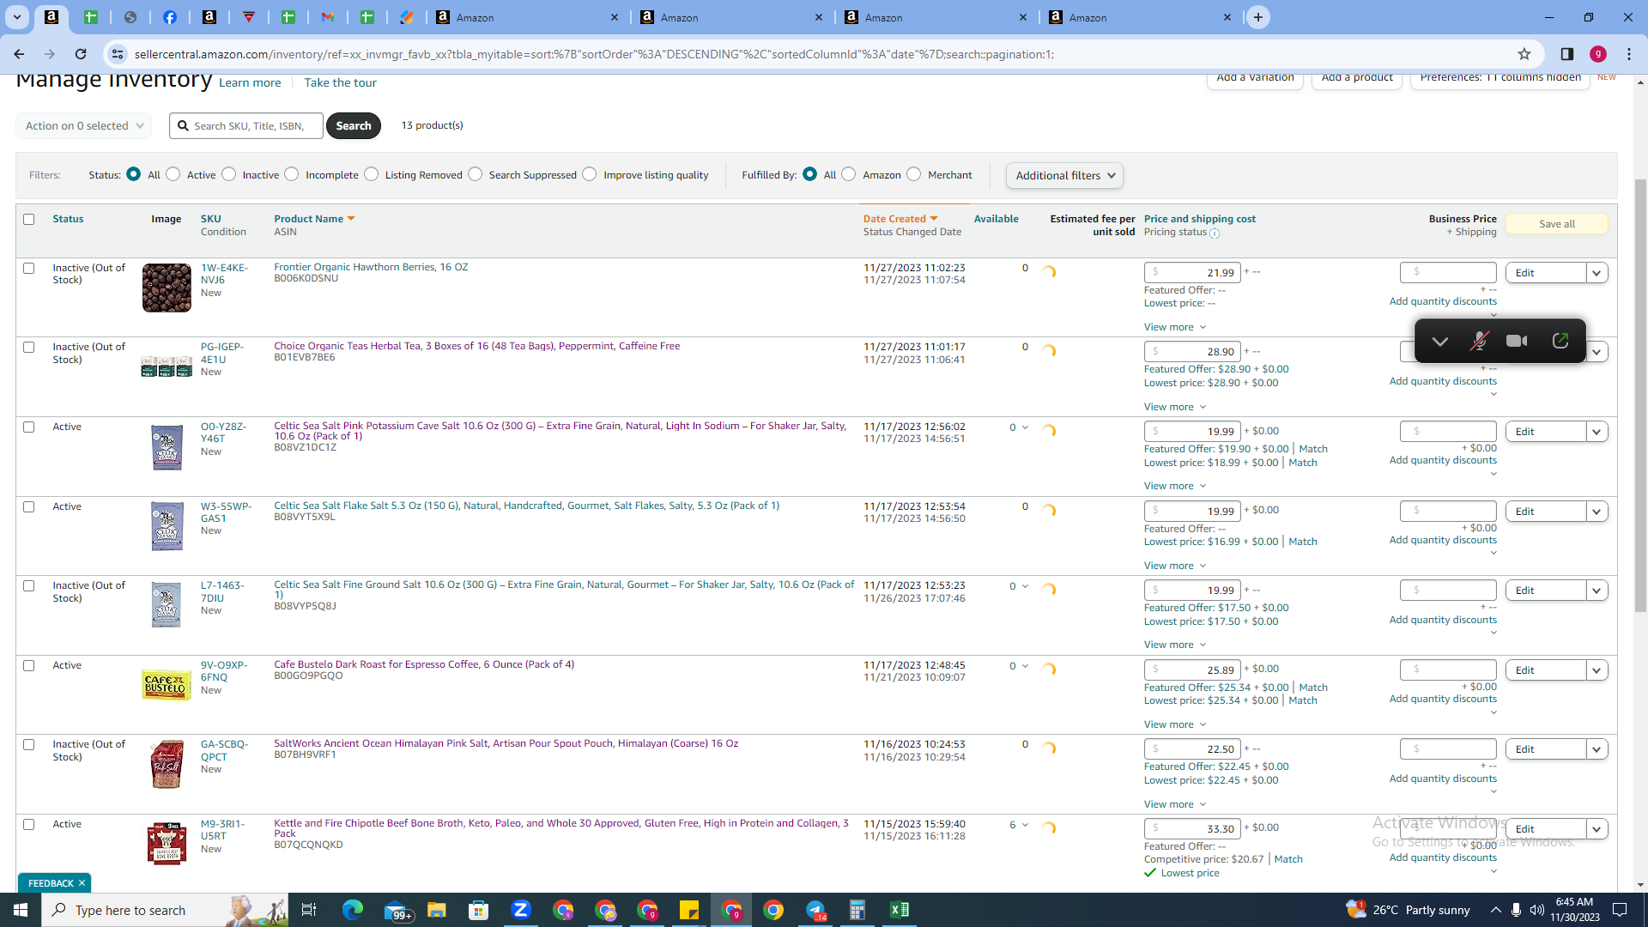This screenshot has width=1648, height=927.
Task: Reload the Seller Central page
Action: tap(81, 54)
